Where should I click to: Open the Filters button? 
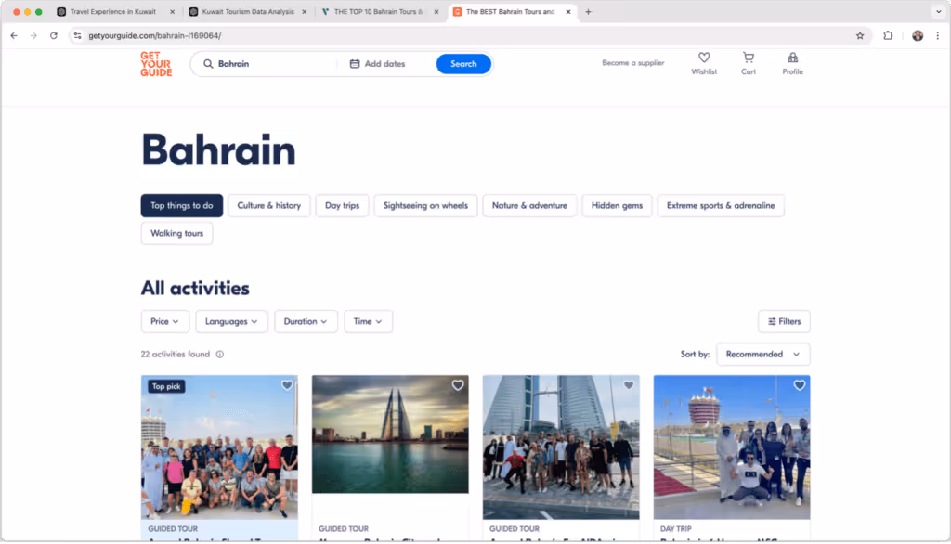784,321
